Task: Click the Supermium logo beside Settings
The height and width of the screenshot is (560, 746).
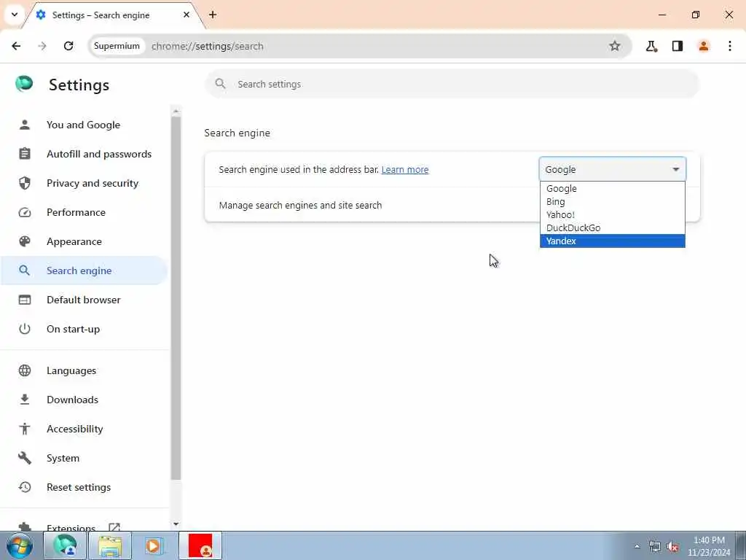Action: coord(24,84)
